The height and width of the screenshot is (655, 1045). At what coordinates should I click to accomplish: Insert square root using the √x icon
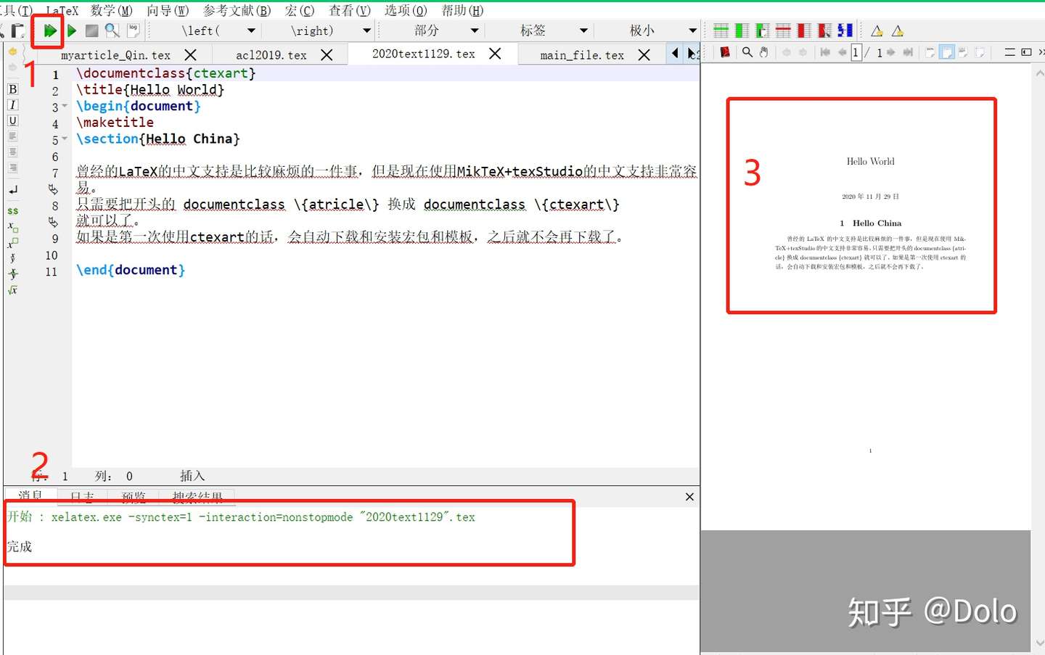click(x=12, y=290)
